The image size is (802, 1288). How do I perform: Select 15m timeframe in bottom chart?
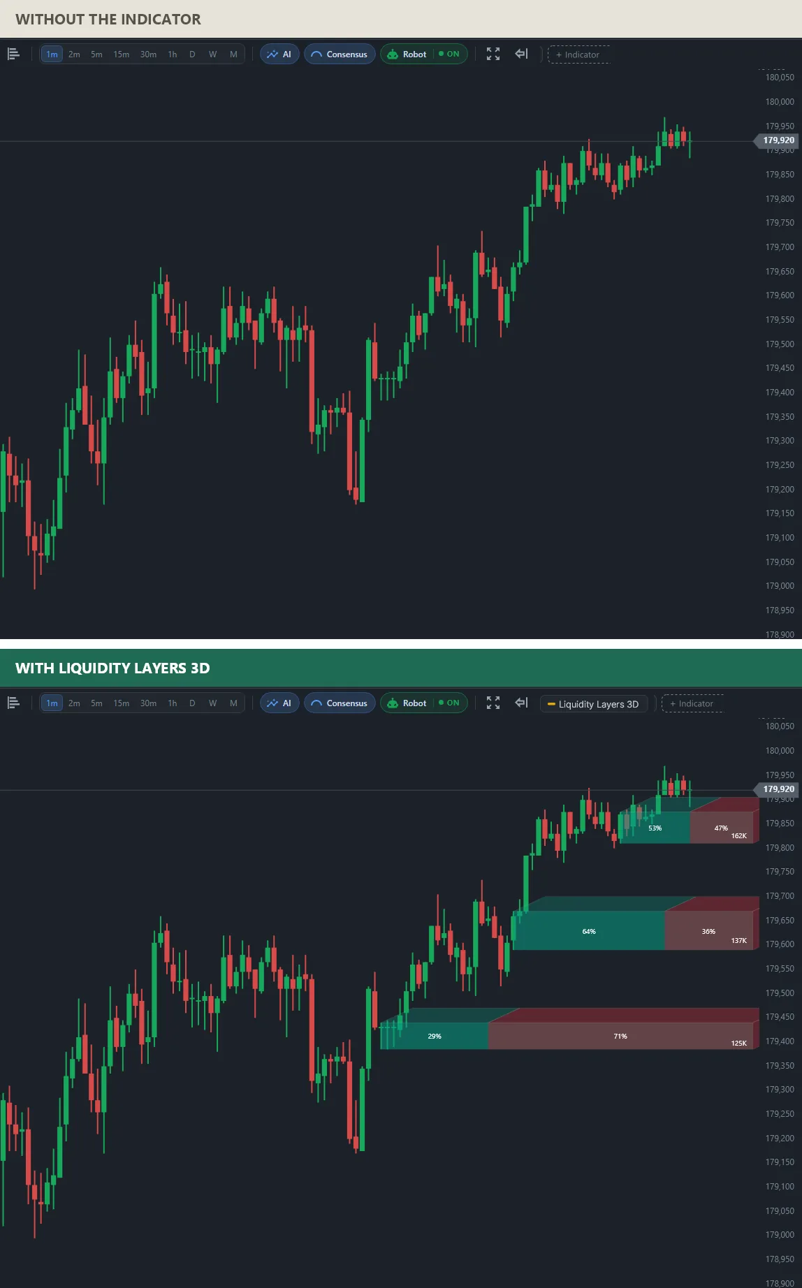pyautogui.click(x=122, y=703)
